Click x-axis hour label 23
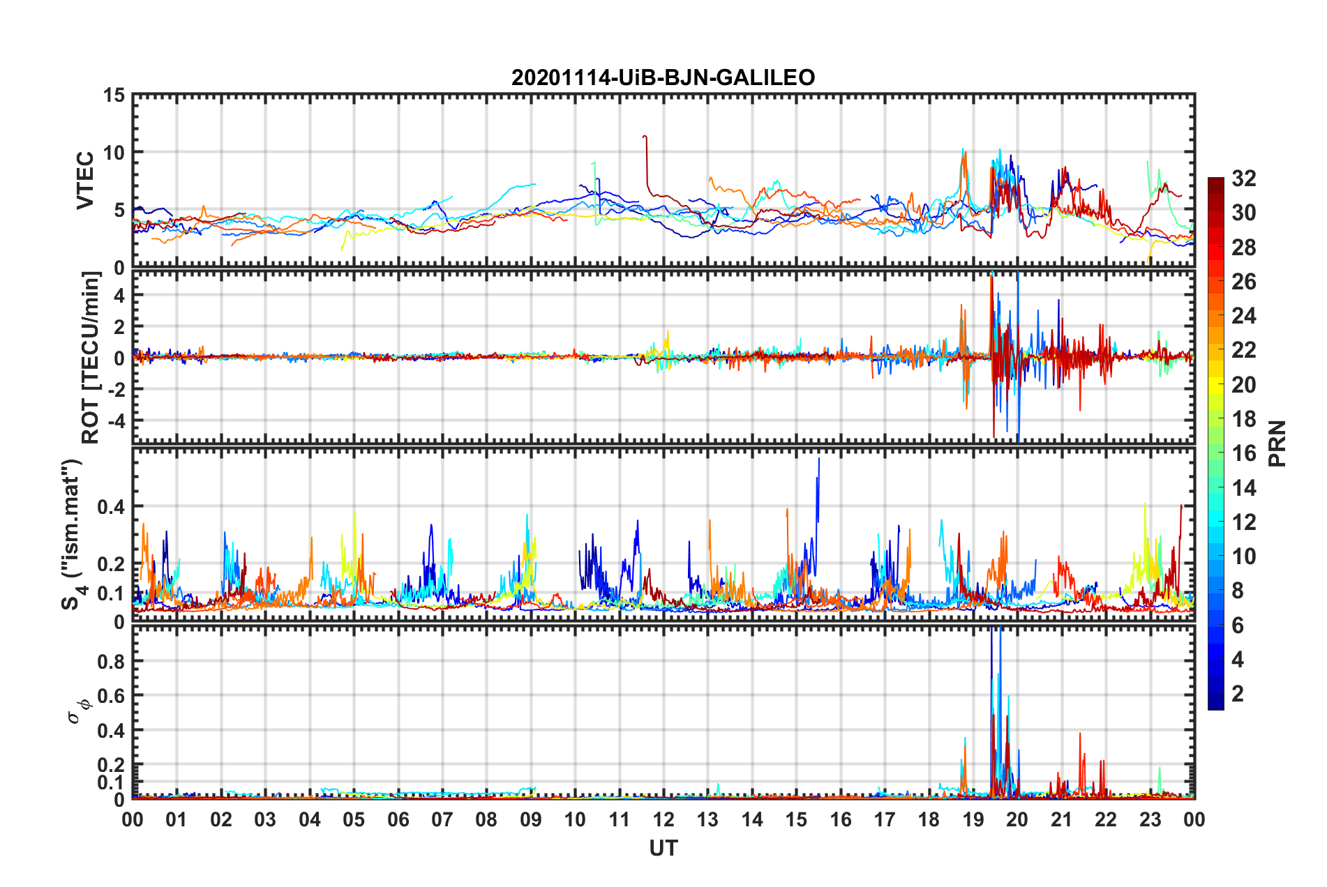Screen dimensions: 1327x887 1150,820
